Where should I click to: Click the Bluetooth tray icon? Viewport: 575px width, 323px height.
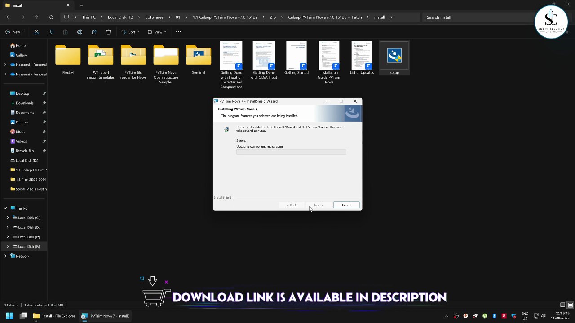coord(494,316)
